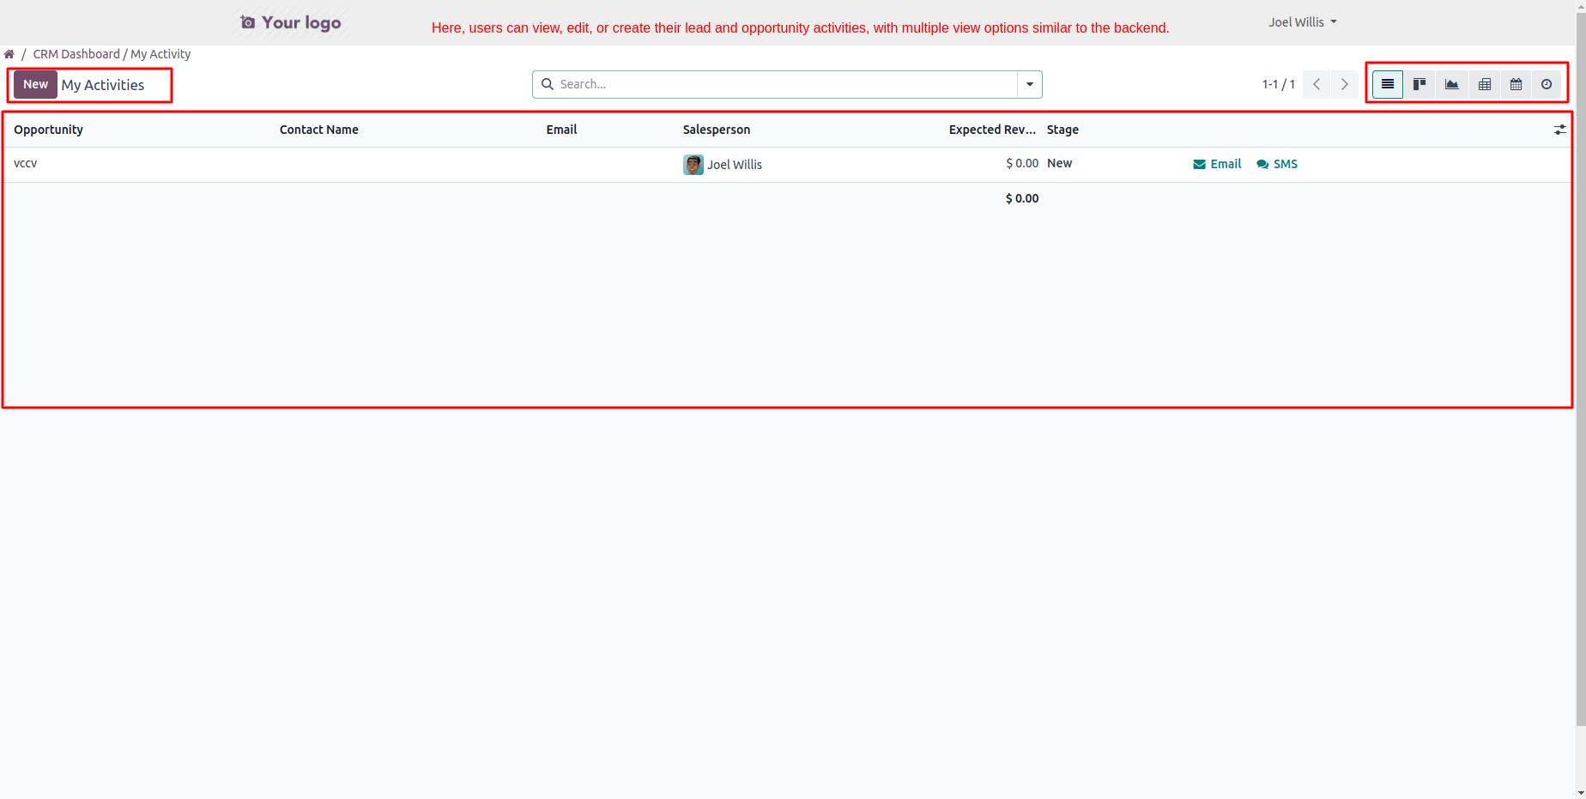
Task: Switch to list view
Action: [x=1387, y=84]
